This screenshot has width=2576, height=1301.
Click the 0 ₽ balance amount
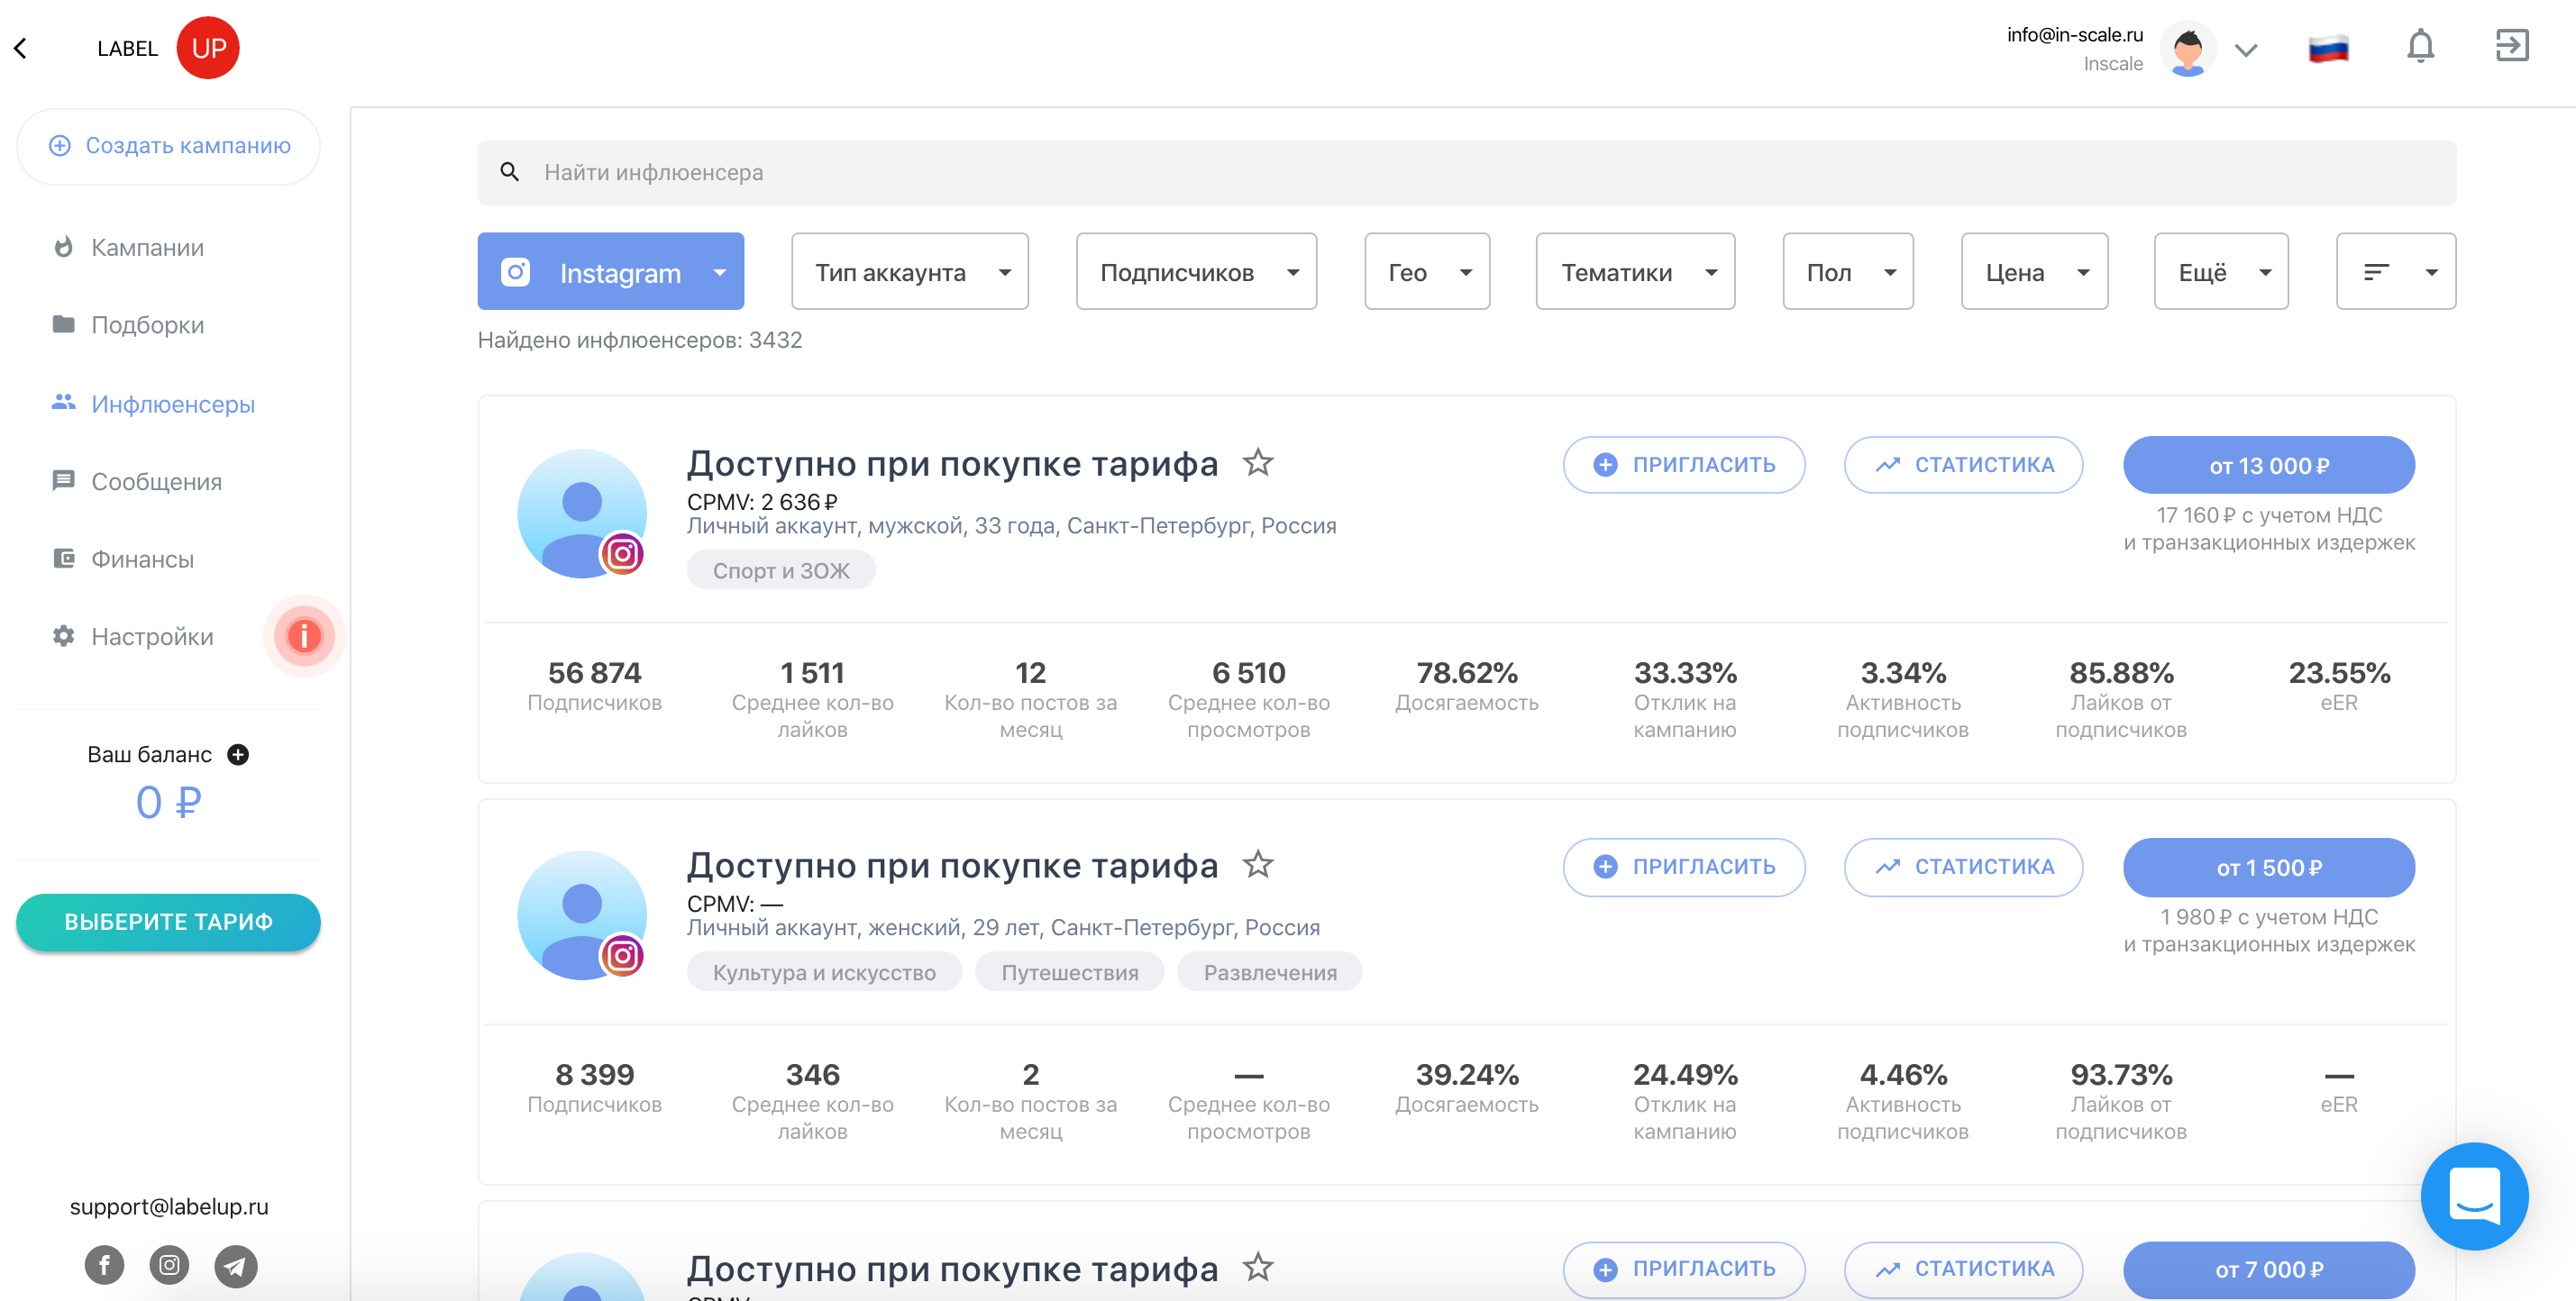coord(169,801)
